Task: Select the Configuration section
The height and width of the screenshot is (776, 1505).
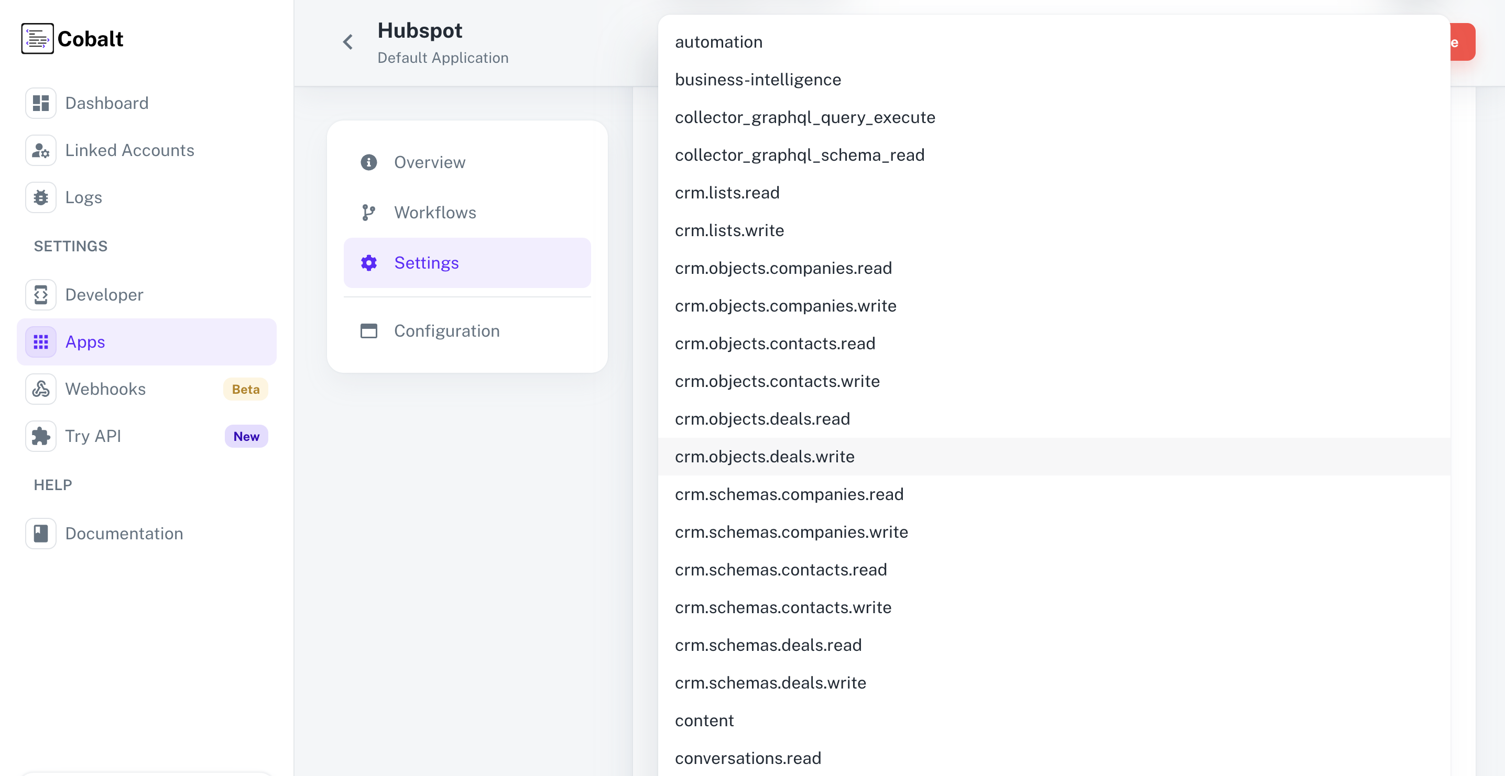Action: click(446, 330)
